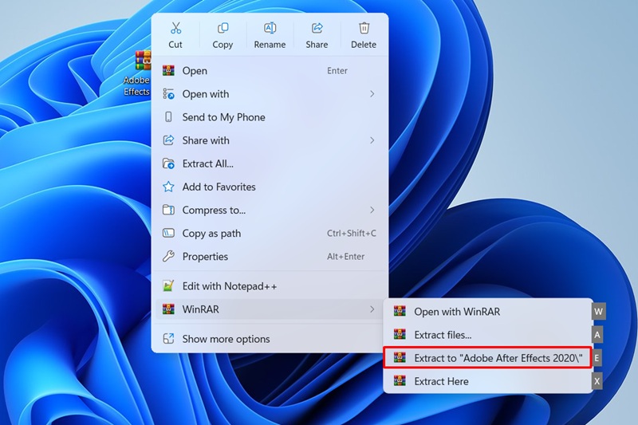
Task: Choose Open with menu entry
Action: click(270, 94)
